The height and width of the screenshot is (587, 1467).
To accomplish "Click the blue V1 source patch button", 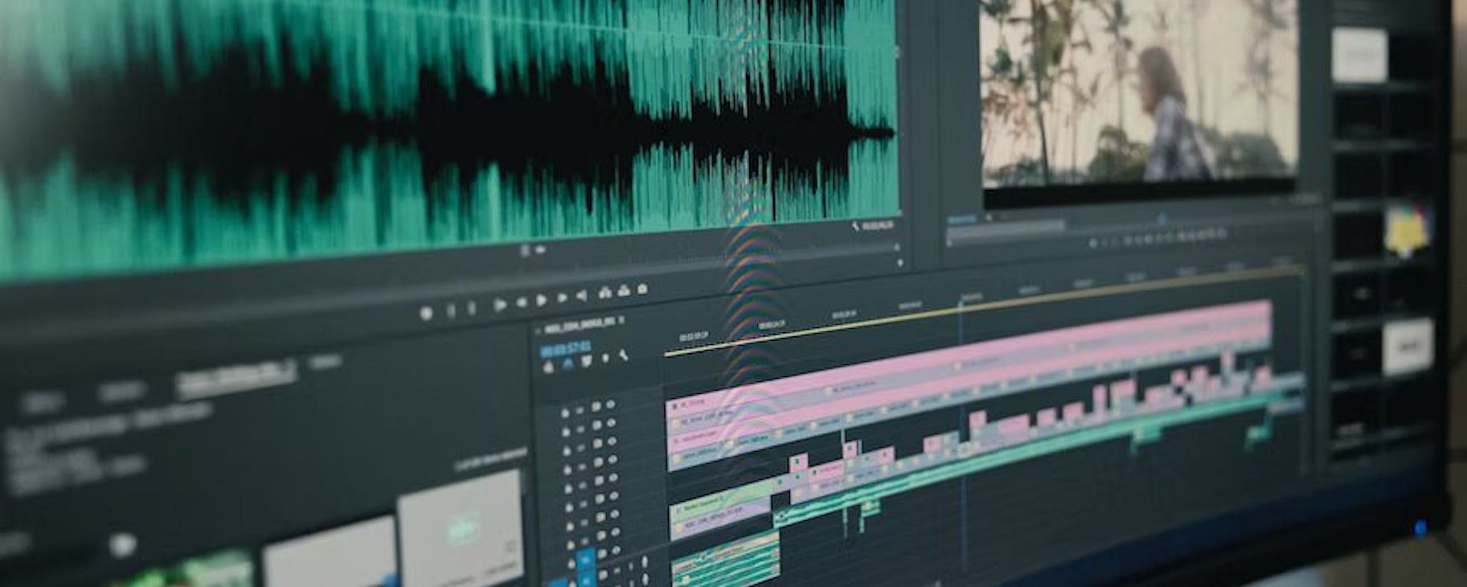I will [x=585, y=560].
